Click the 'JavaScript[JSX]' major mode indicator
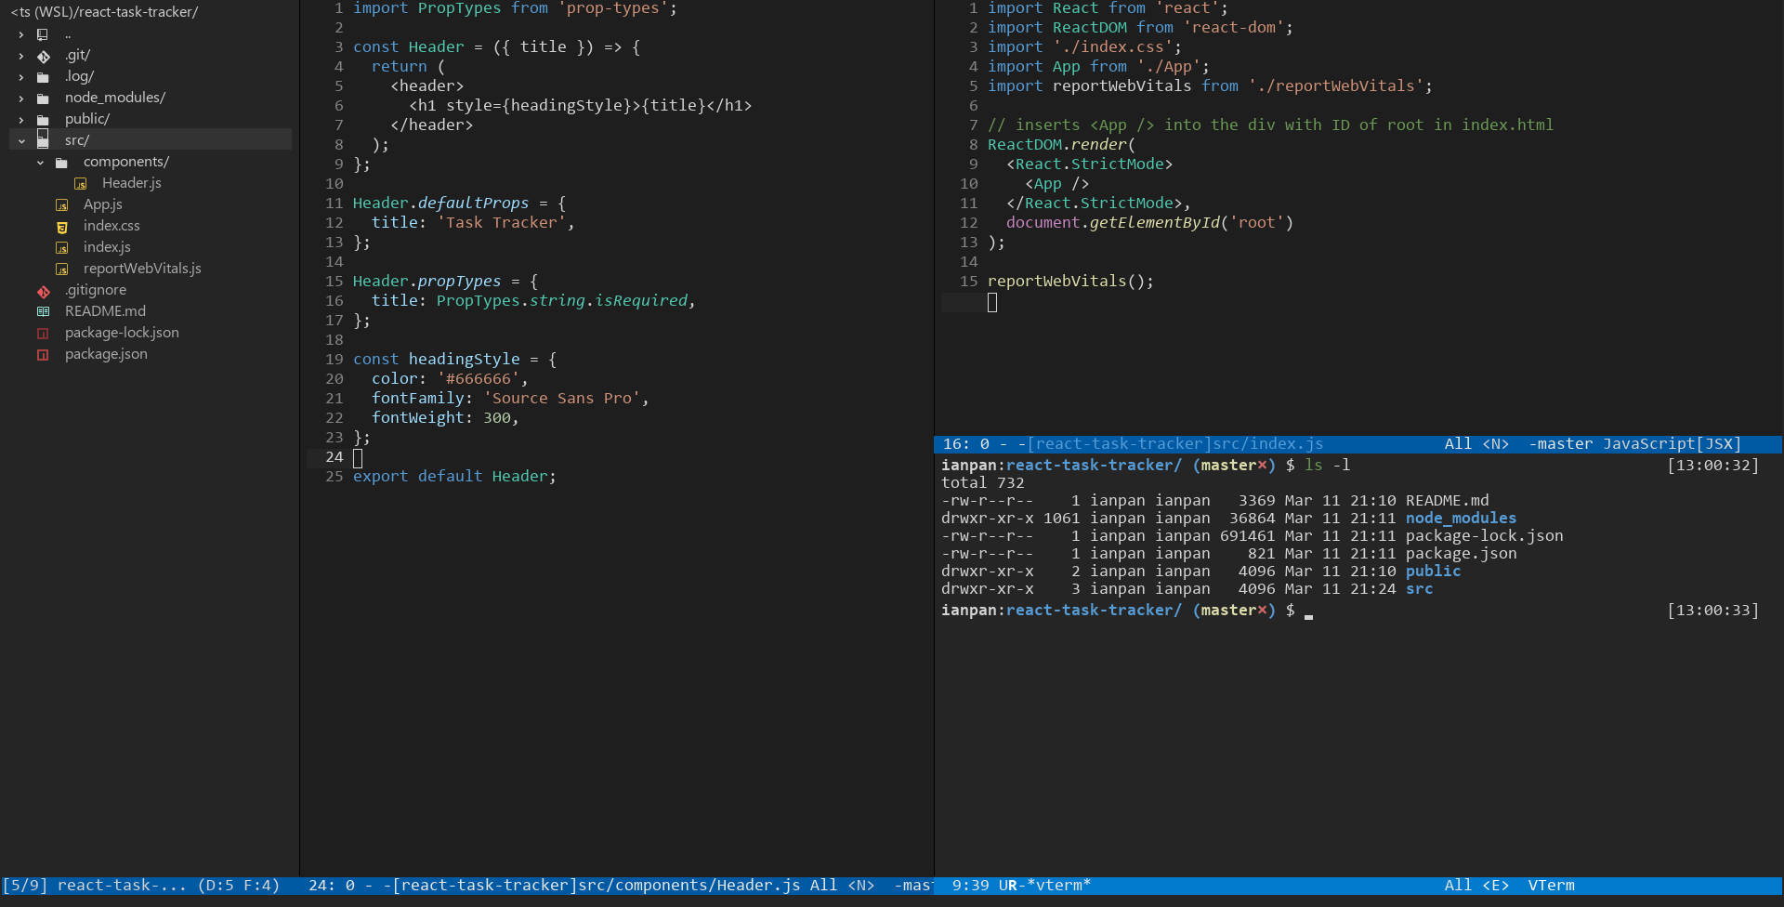 (x=1672, y=444)
